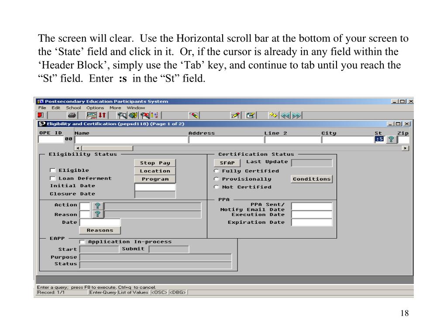
Task: Select the Fully Certified radio button
Action: pos(216,171)
